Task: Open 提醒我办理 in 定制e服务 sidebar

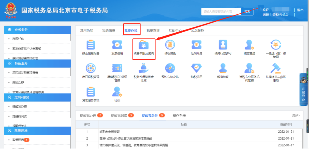Action: [19, 106]
